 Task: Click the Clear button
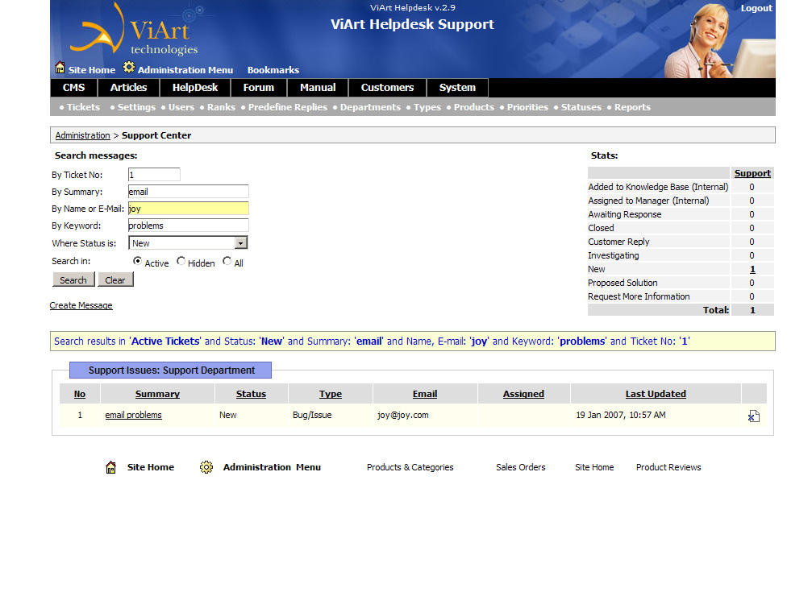point(115,279)
